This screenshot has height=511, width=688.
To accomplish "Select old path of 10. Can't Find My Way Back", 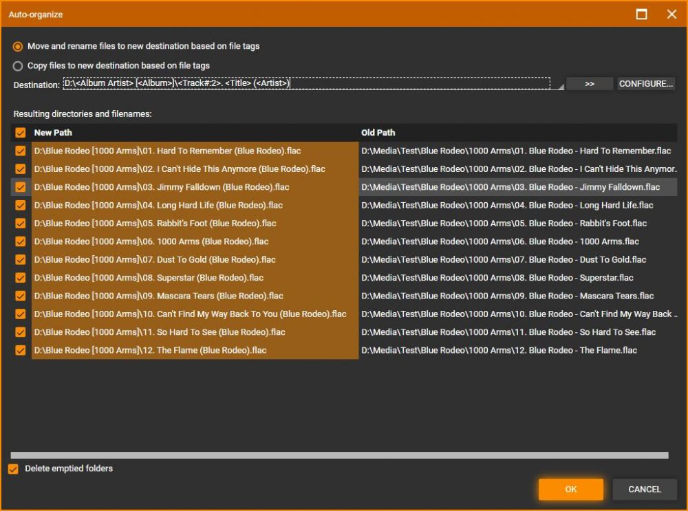I will pos(516,314).
